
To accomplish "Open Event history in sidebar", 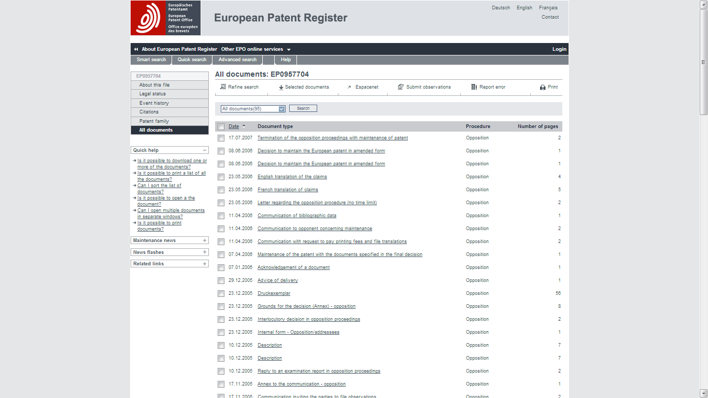I will click(169, 103).
